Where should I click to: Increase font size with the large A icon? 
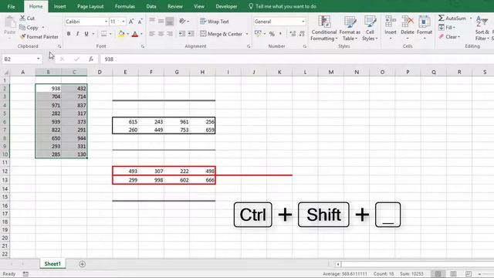(131, 22)
